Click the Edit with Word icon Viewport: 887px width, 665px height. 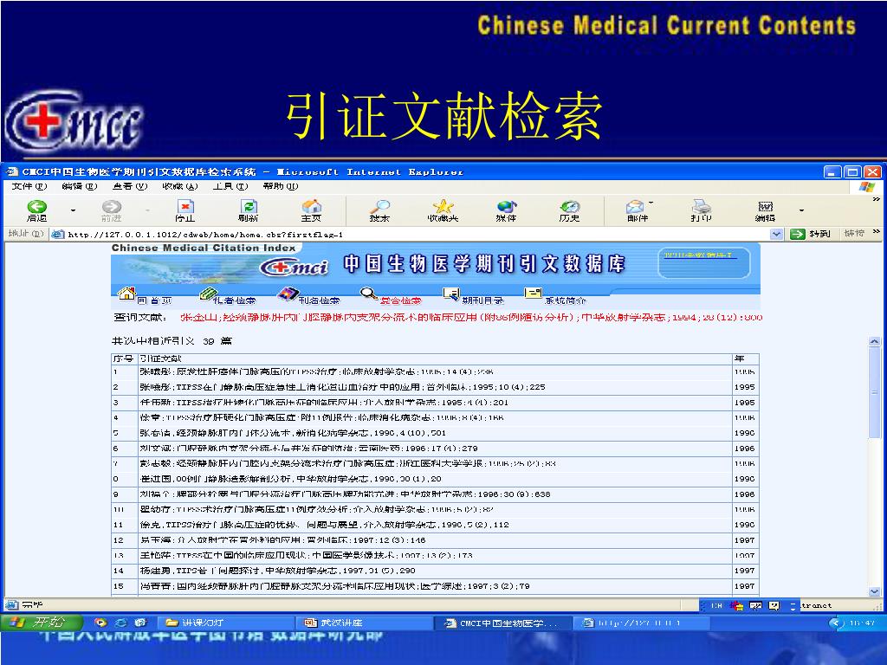point(766,206)
